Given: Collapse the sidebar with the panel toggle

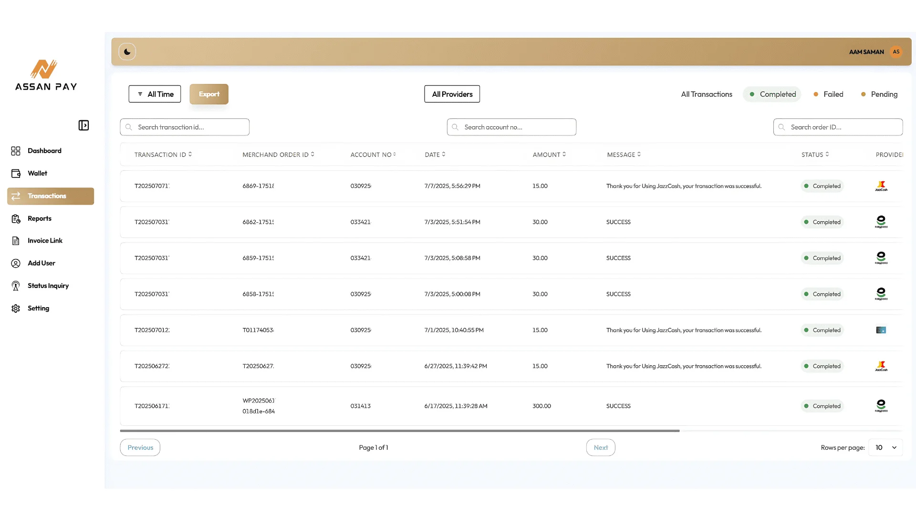Looking at the screenshot, I should [x=83, y=125].
